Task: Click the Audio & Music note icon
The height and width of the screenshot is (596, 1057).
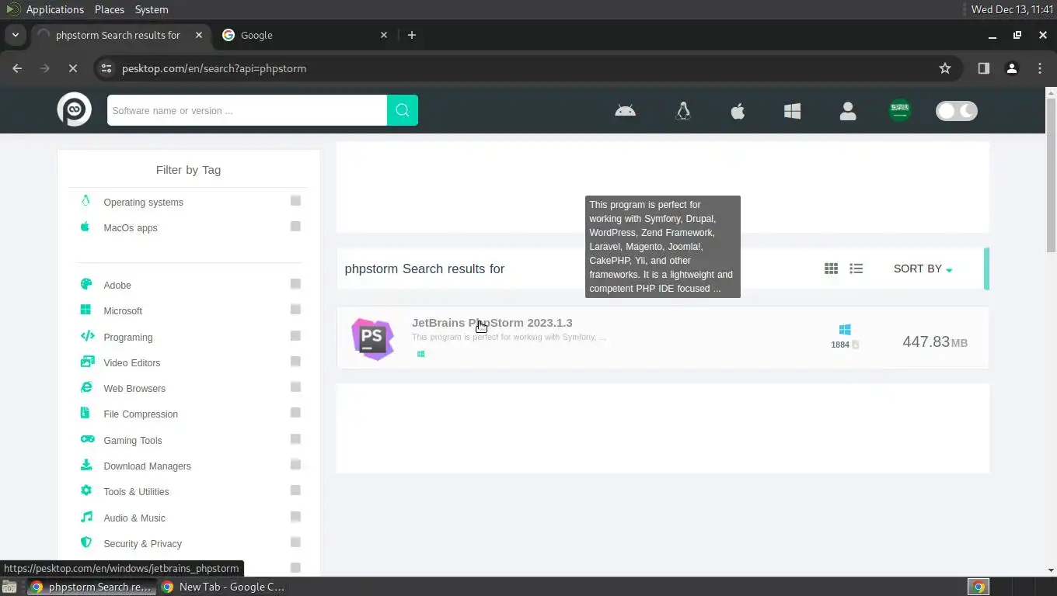Action: pyautogui.click(x=87, y=517)
